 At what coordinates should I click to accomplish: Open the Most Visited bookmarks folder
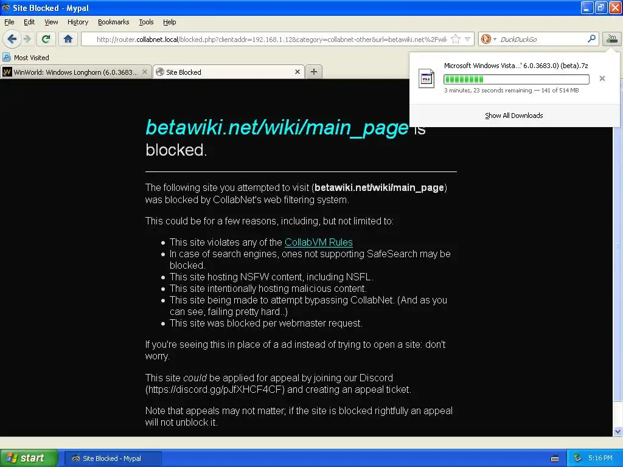(x=26, y=58)
